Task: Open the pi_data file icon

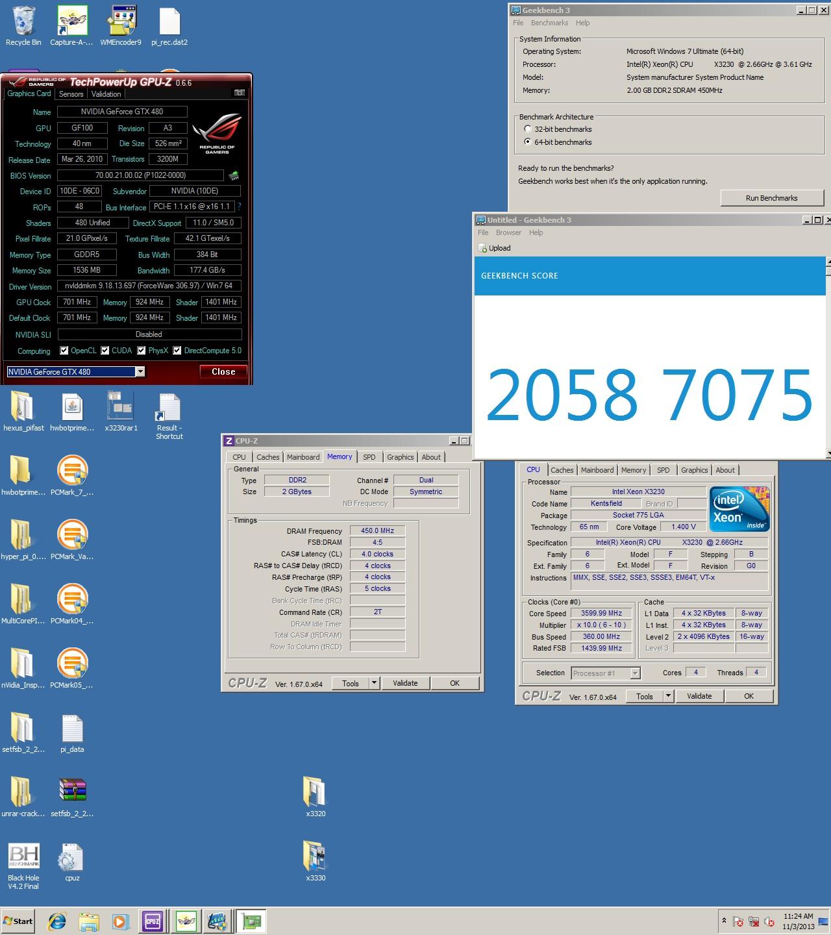Action: coord(72,728)
